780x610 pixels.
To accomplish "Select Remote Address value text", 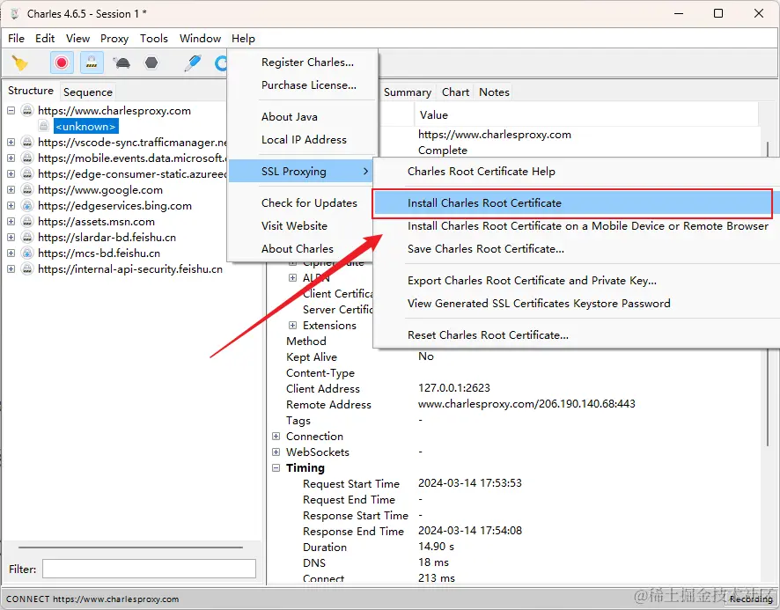I will (526, 404).
